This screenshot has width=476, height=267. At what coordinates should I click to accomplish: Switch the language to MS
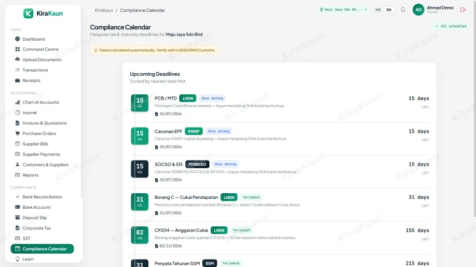click(x=378, y=10)
